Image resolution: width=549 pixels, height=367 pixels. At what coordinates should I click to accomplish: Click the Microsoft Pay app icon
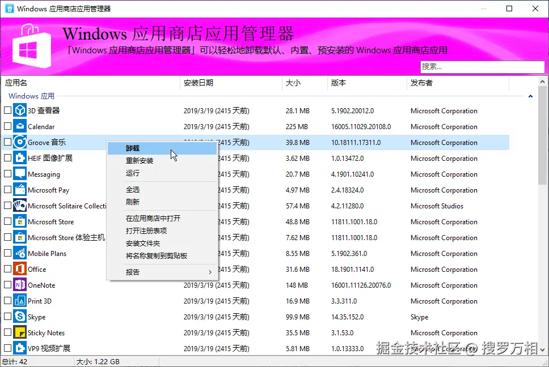[20, 190]
